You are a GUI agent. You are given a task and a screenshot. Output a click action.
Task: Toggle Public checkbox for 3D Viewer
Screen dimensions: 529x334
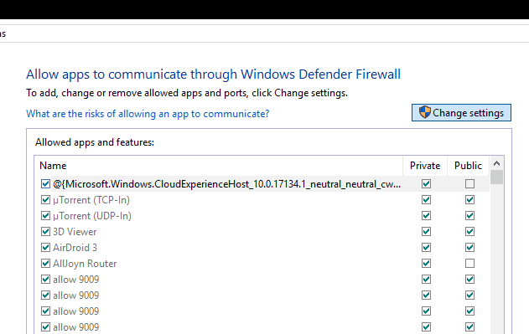[x=469, y=231]
